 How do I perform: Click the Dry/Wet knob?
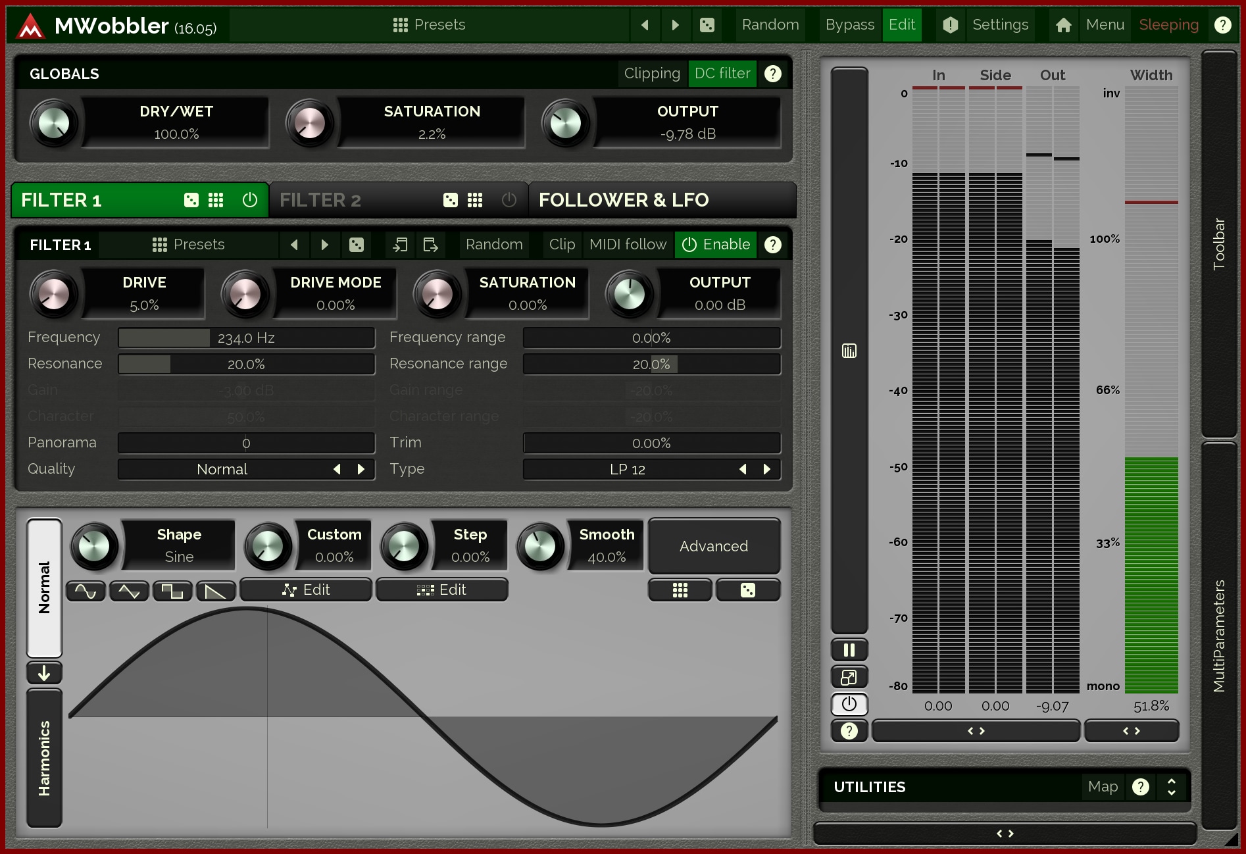[x=54, y=123]
